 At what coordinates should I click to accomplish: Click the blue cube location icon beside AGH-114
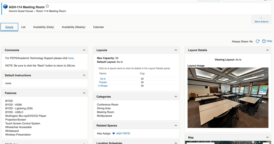click(x=5, y=7)
